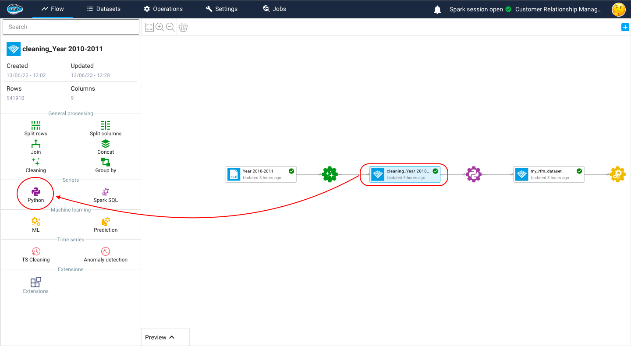Screen dimensions: 631x346
Task: Open the notification bell
Action: 437,9
